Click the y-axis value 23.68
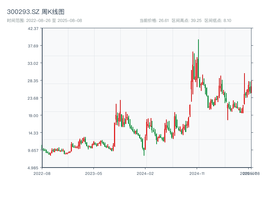This screenshot has height=209, width=279. click(33, 98)
